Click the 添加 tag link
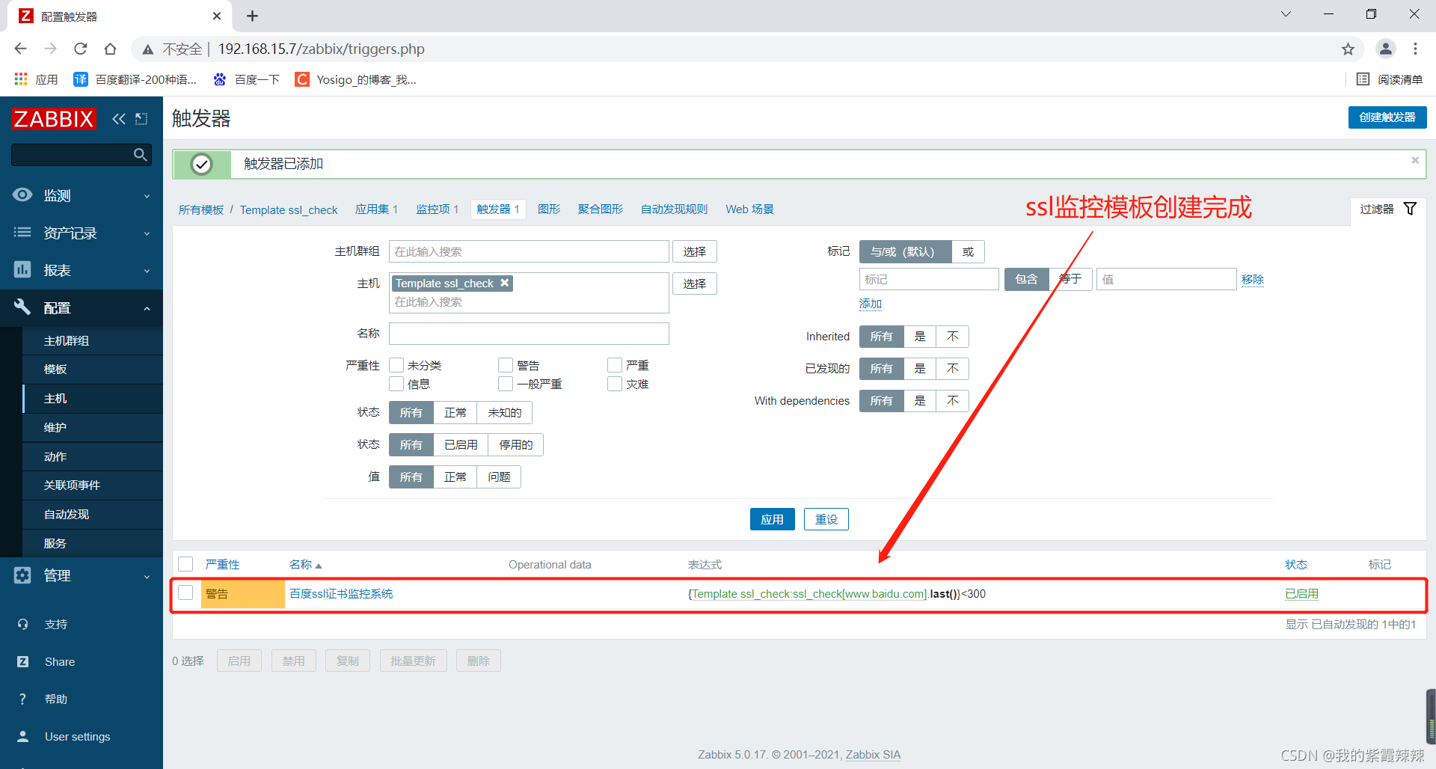 tap(870, 303)
